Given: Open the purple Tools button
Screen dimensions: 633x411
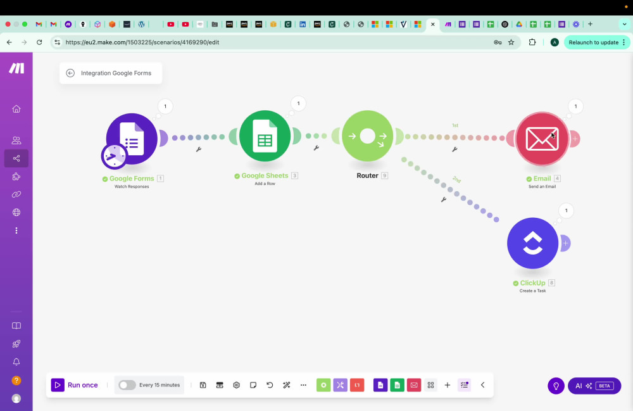Looking at the screenshot, I should pyautogui.click(x=341, y=385).
